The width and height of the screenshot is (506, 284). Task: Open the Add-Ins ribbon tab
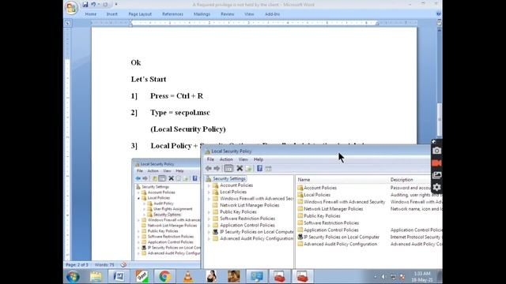click(272, 14)
